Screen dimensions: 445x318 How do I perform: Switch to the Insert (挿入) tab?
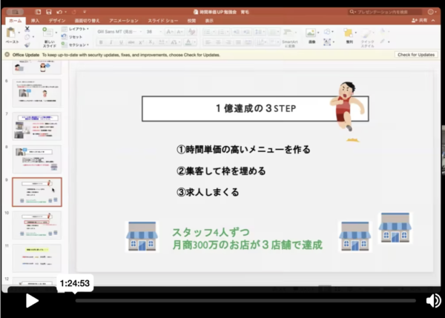point(34,21)
